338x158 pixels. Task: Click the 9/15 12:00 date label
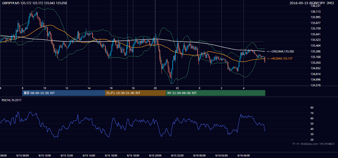pyautogui.click(x=67, y=156)
